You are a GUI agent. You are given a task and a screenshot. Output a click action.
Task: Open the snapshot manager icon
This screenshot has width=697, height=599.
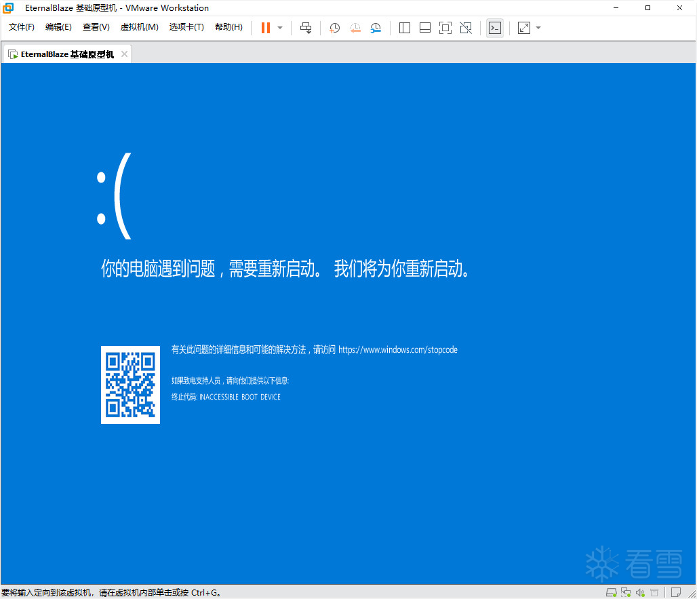[376, 28]
